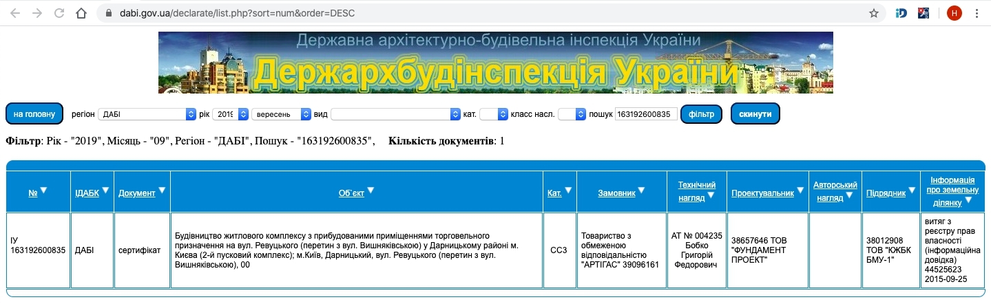Sort by Замовник column arrow

tap(642, 191)
